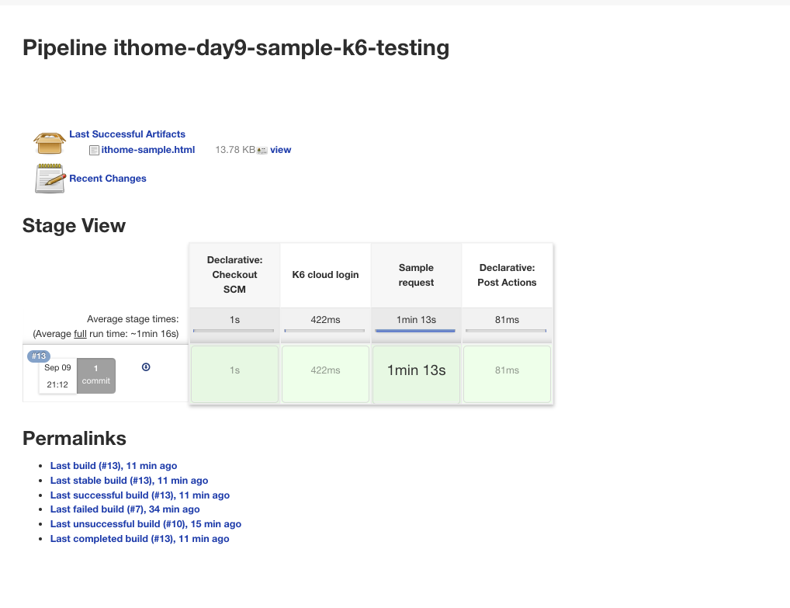Click the view link for the artifact
Screen dimensions: 790x608
281,150
